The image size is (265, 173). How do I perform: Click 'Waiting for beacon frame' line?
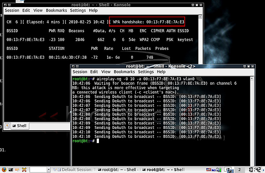pyautogui.click(x=154, y=83)
